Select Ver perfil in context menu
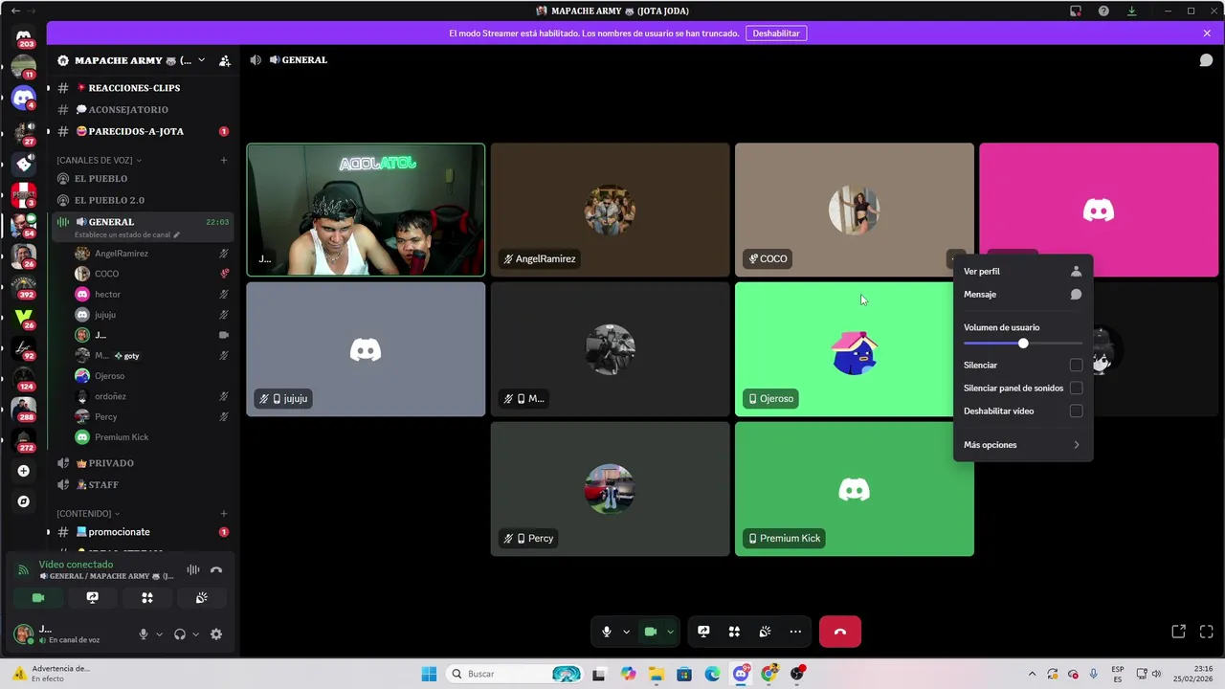Screen dimensions: 1225x689 pyautogui.click(x=1023, y=272)
